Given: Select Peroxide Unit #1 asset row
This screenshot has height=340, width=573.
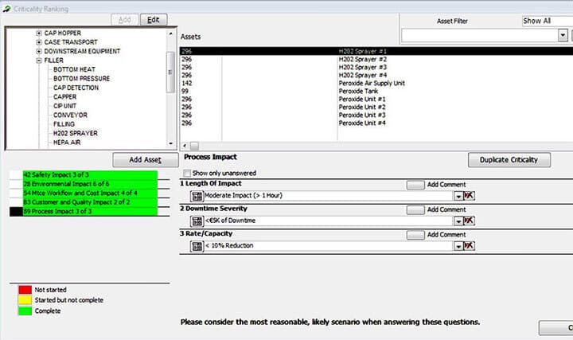Looking at the screenshot, I should [x=376, y=100].
